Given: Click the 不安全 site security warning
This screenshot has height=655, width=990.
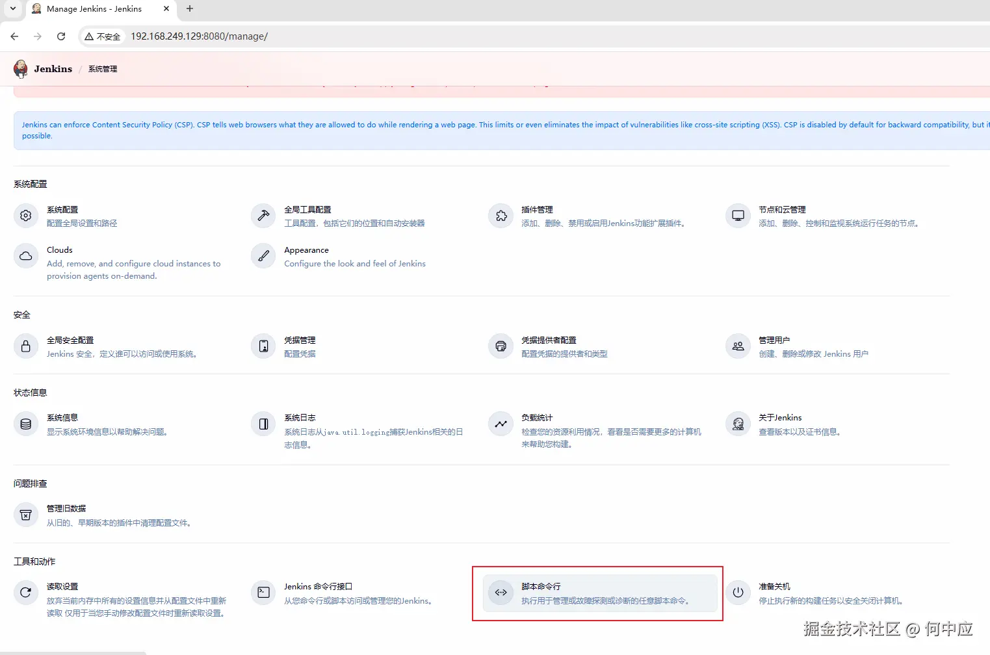Looking at the screenshot, I should pos(103,36).
